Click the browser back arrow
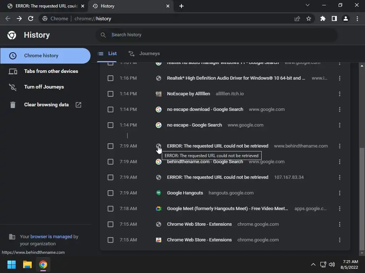Viewport: 365px width, 273px height. 8,18
